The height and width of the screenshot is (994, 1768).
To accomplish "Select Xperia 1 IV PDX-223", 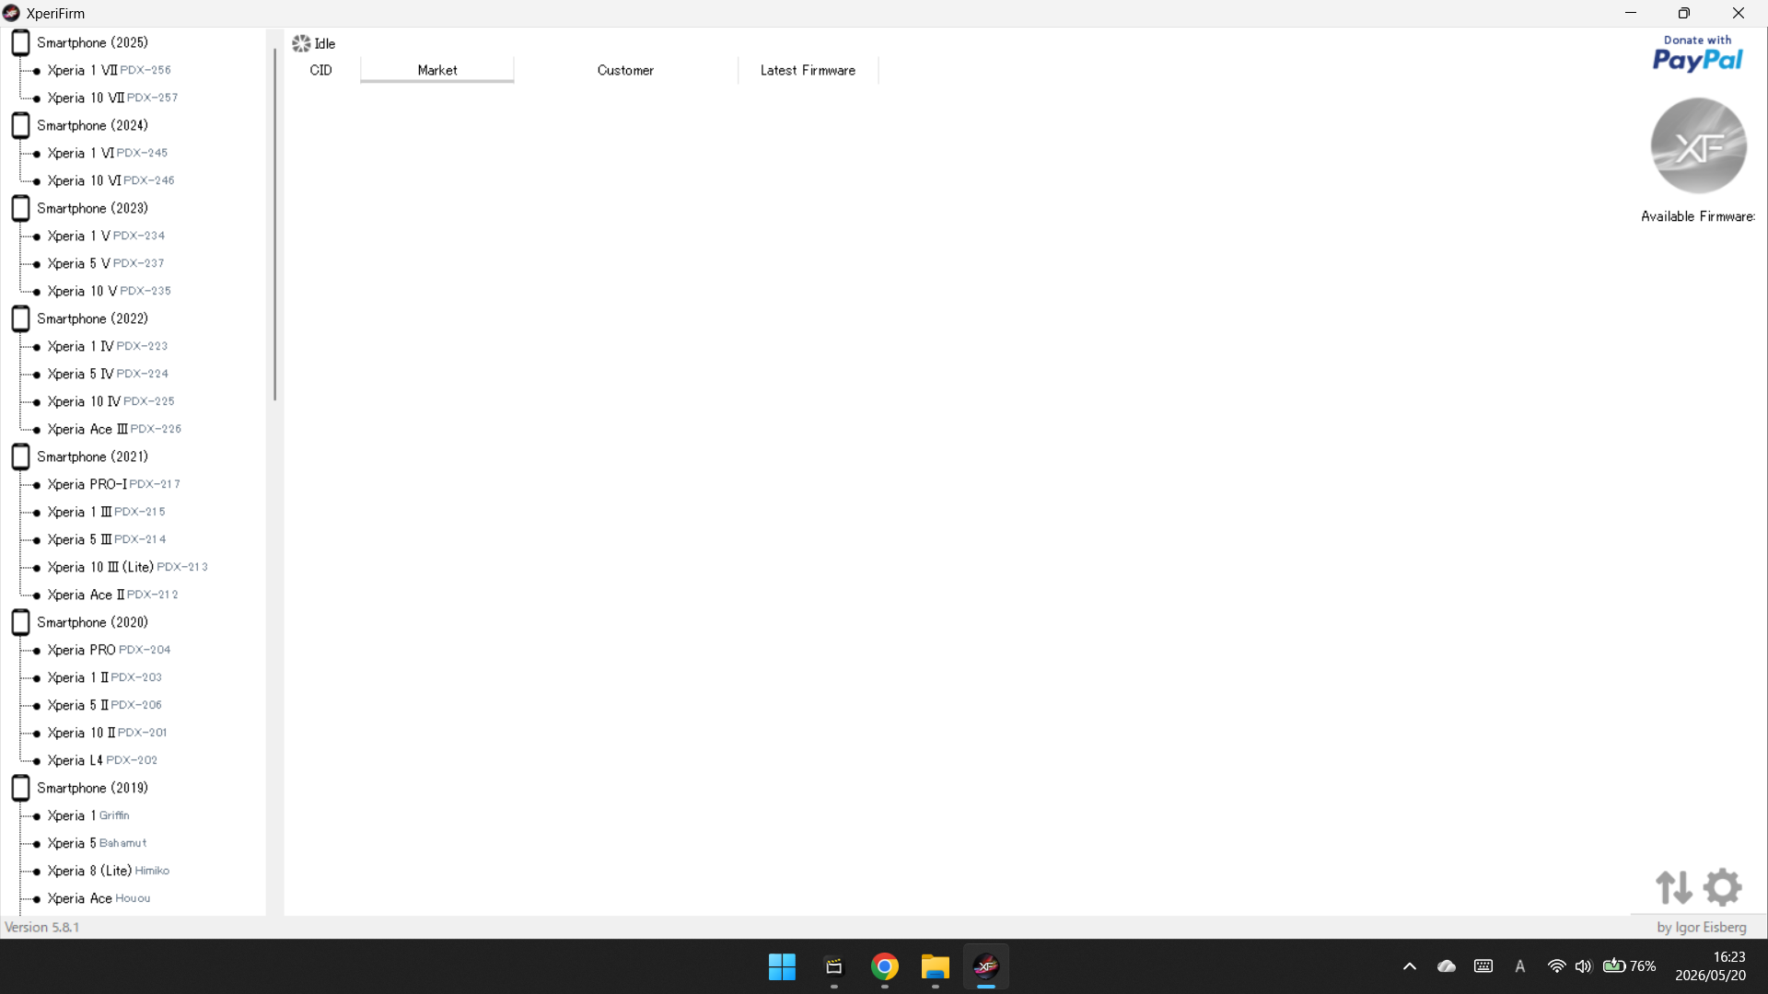I will [108, 346].
